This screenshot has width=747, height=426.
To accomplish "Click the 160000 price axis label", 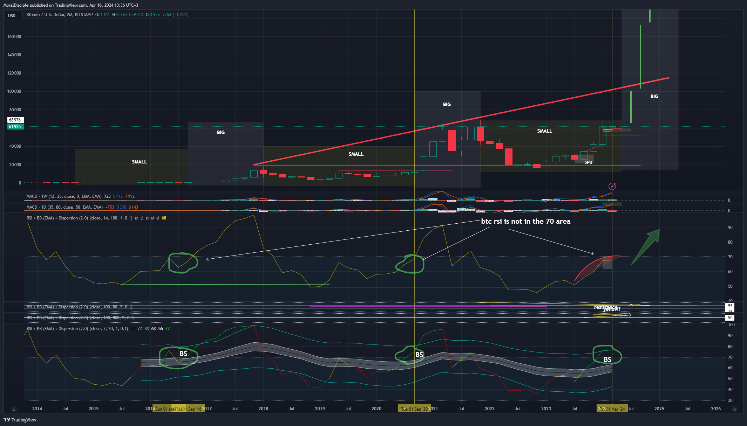I will pos(14,37).
